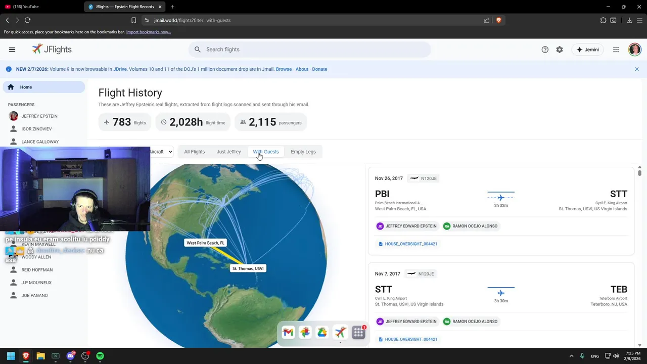This screenshot has width=647, height=364.
Task: Click Jeffrey Edward Epstein chip on Nov 7 flight
Action: click(407, 322)
